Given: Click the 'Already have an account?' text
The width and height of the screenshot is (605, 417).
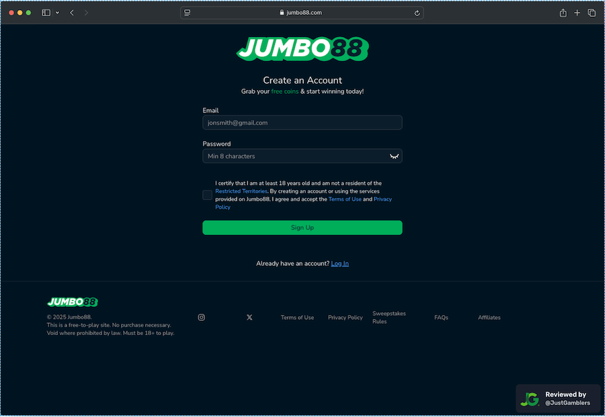Looking at the screenshot, I should [293, 263].
